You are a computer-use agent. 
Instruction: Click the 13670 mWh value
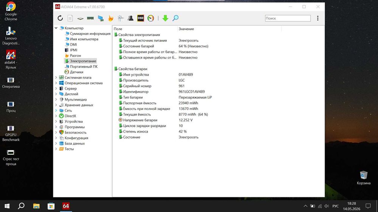coord(188,109)
